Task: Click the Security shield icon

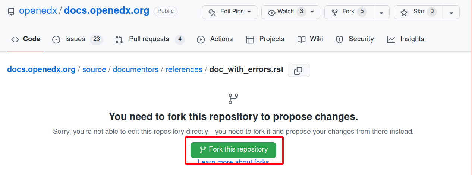Action: pyautogui.click(x=339, y=39)
